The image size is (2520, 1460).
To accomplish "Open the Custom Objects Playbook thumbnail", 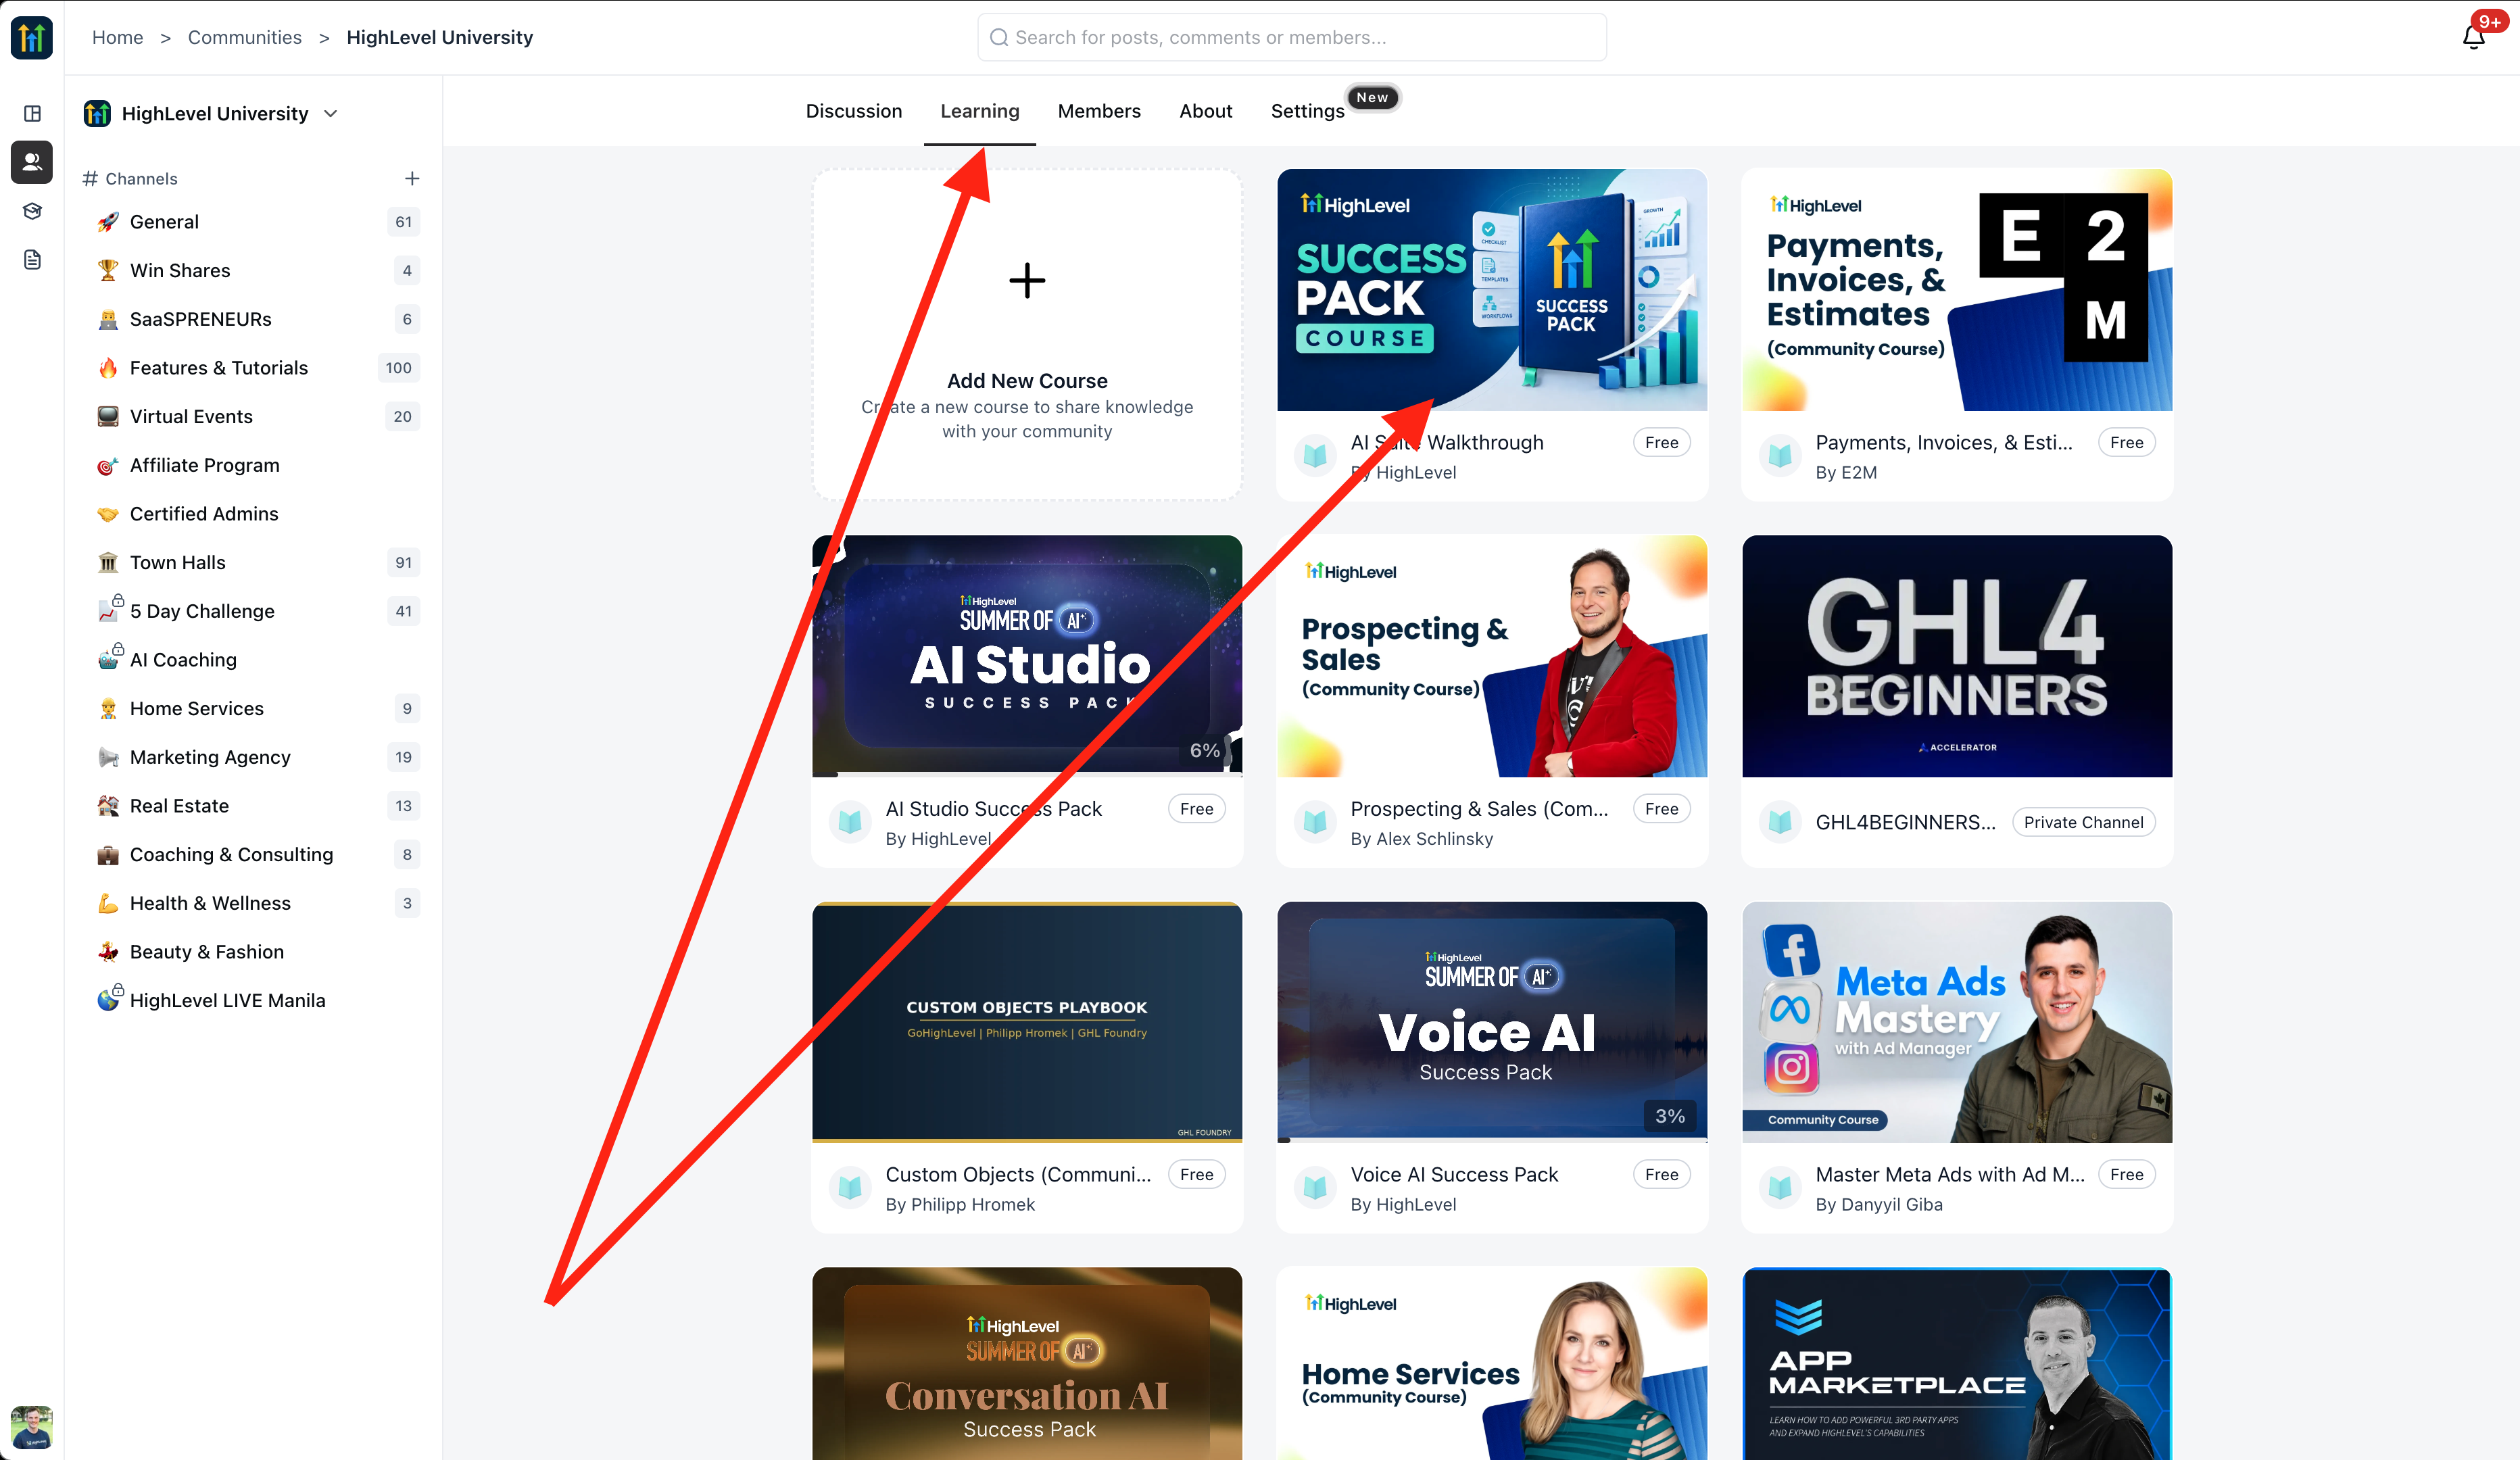I will 1027,1022.
